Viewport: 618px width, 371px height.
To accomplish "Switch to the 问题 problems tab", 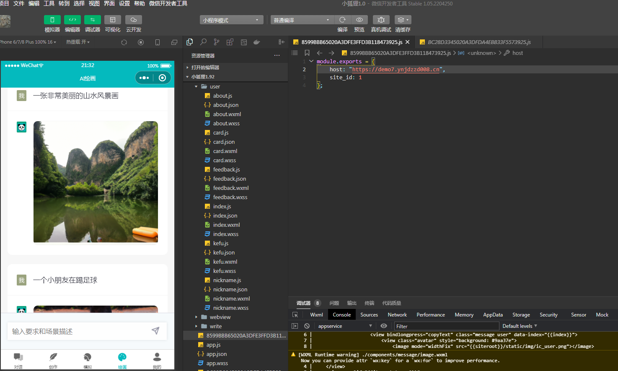I will point(334,303).
